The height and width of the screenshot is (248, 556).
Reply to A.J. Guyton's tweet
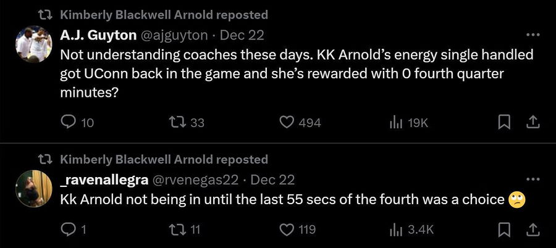click(x=68, y=123)
